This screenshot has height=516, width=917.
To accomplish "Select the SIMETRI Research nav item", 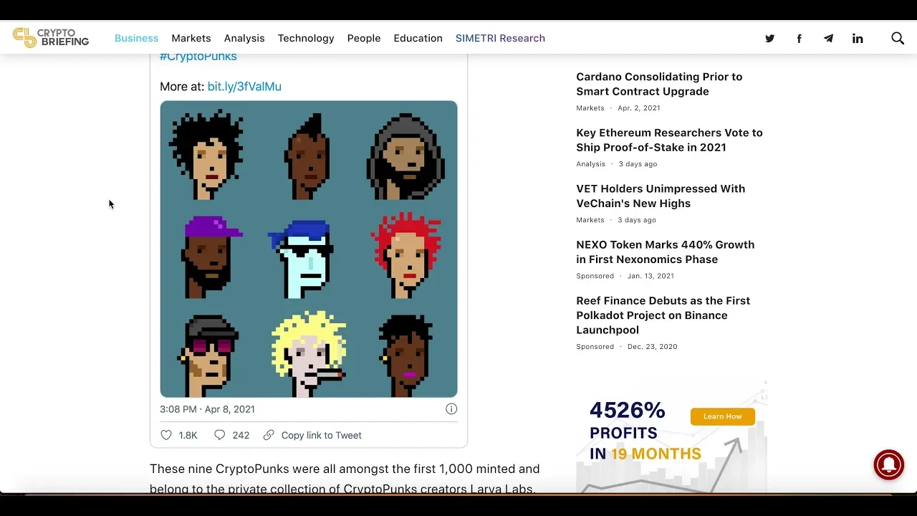I will (500, 38).
